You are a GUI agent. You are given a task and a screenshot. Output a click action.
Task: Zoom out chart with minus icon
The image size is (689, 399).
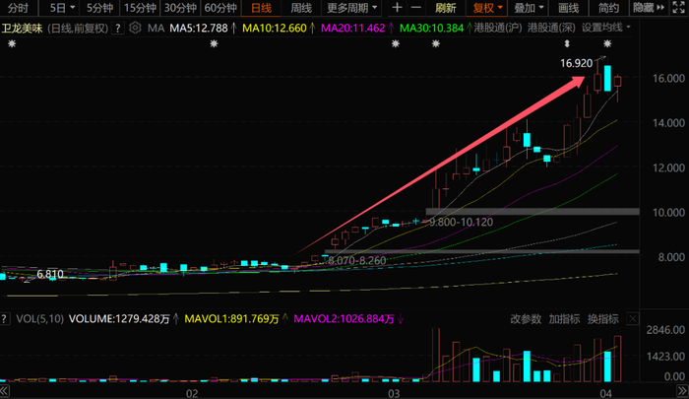coord(415,8)
